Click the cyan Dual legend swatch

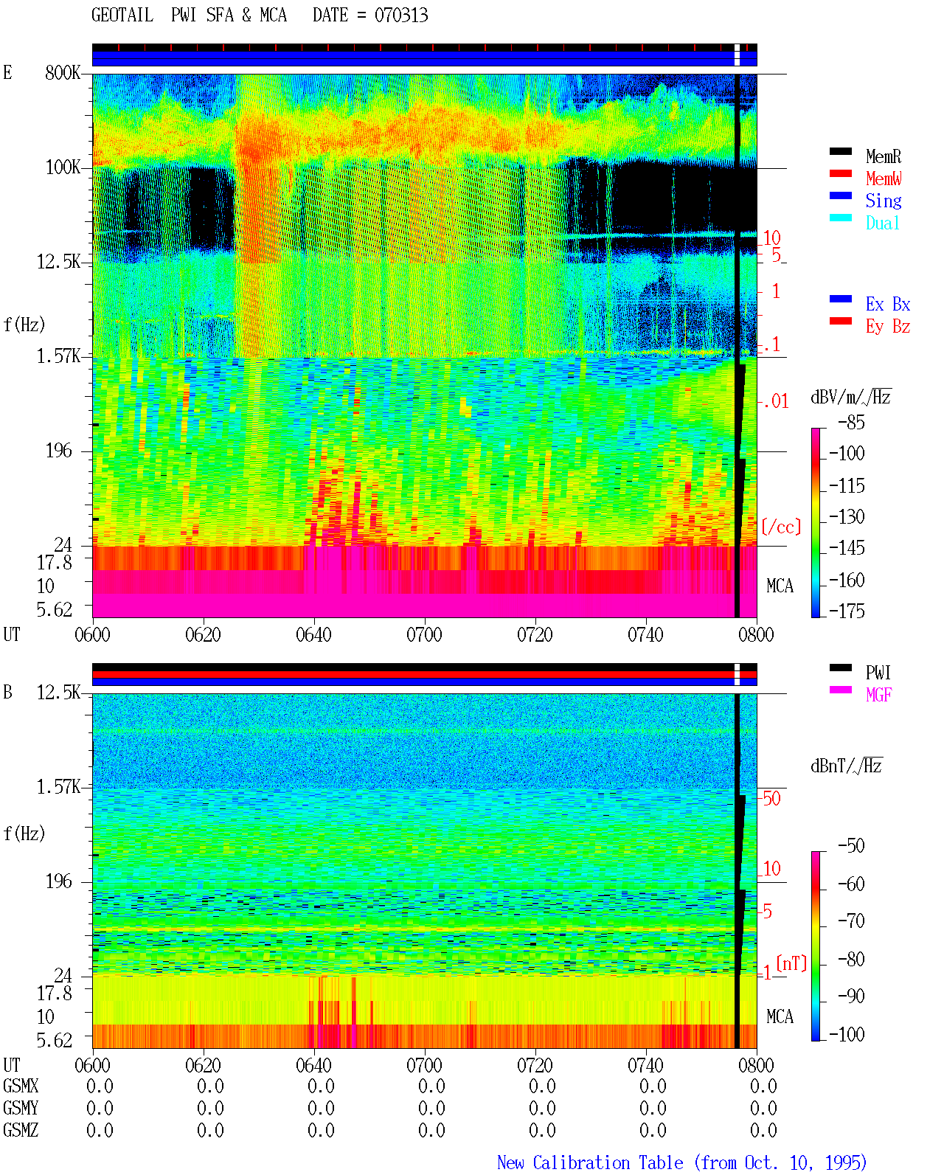click(841, 218)
